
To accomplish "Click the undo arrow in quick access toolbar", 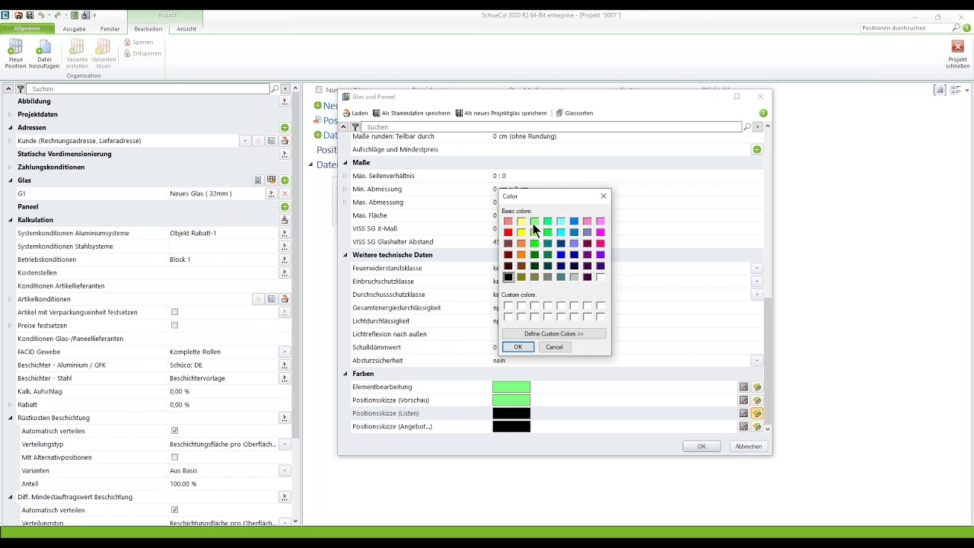I will 41,15.
